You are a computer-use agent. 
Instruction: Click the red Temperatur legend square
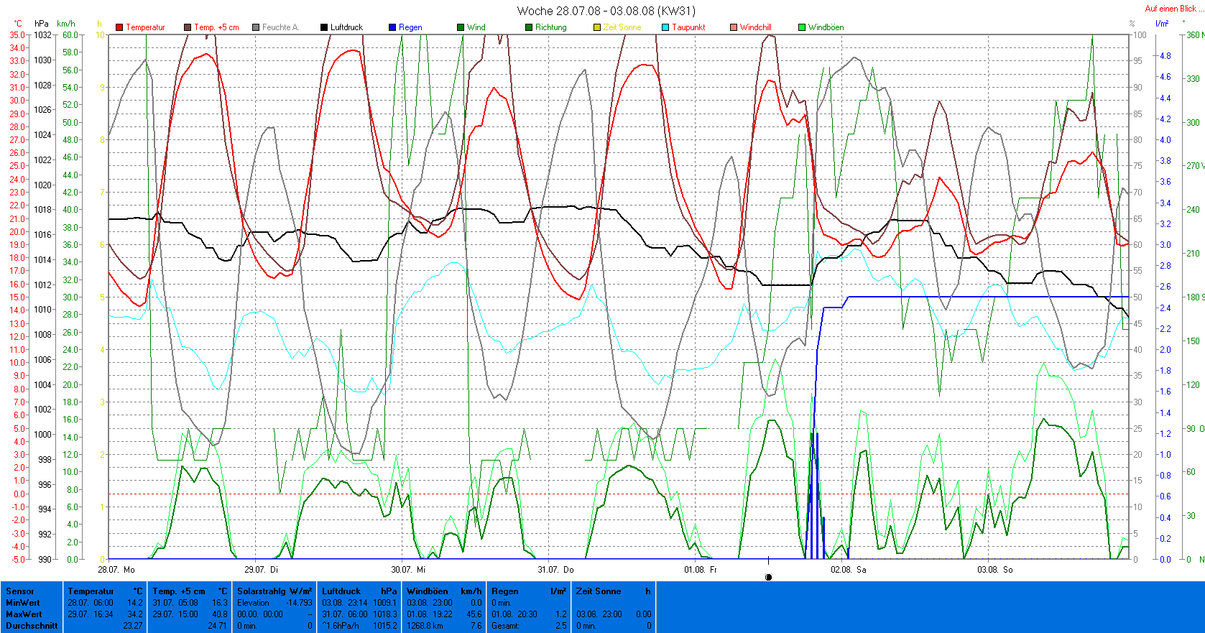(119, 27)
